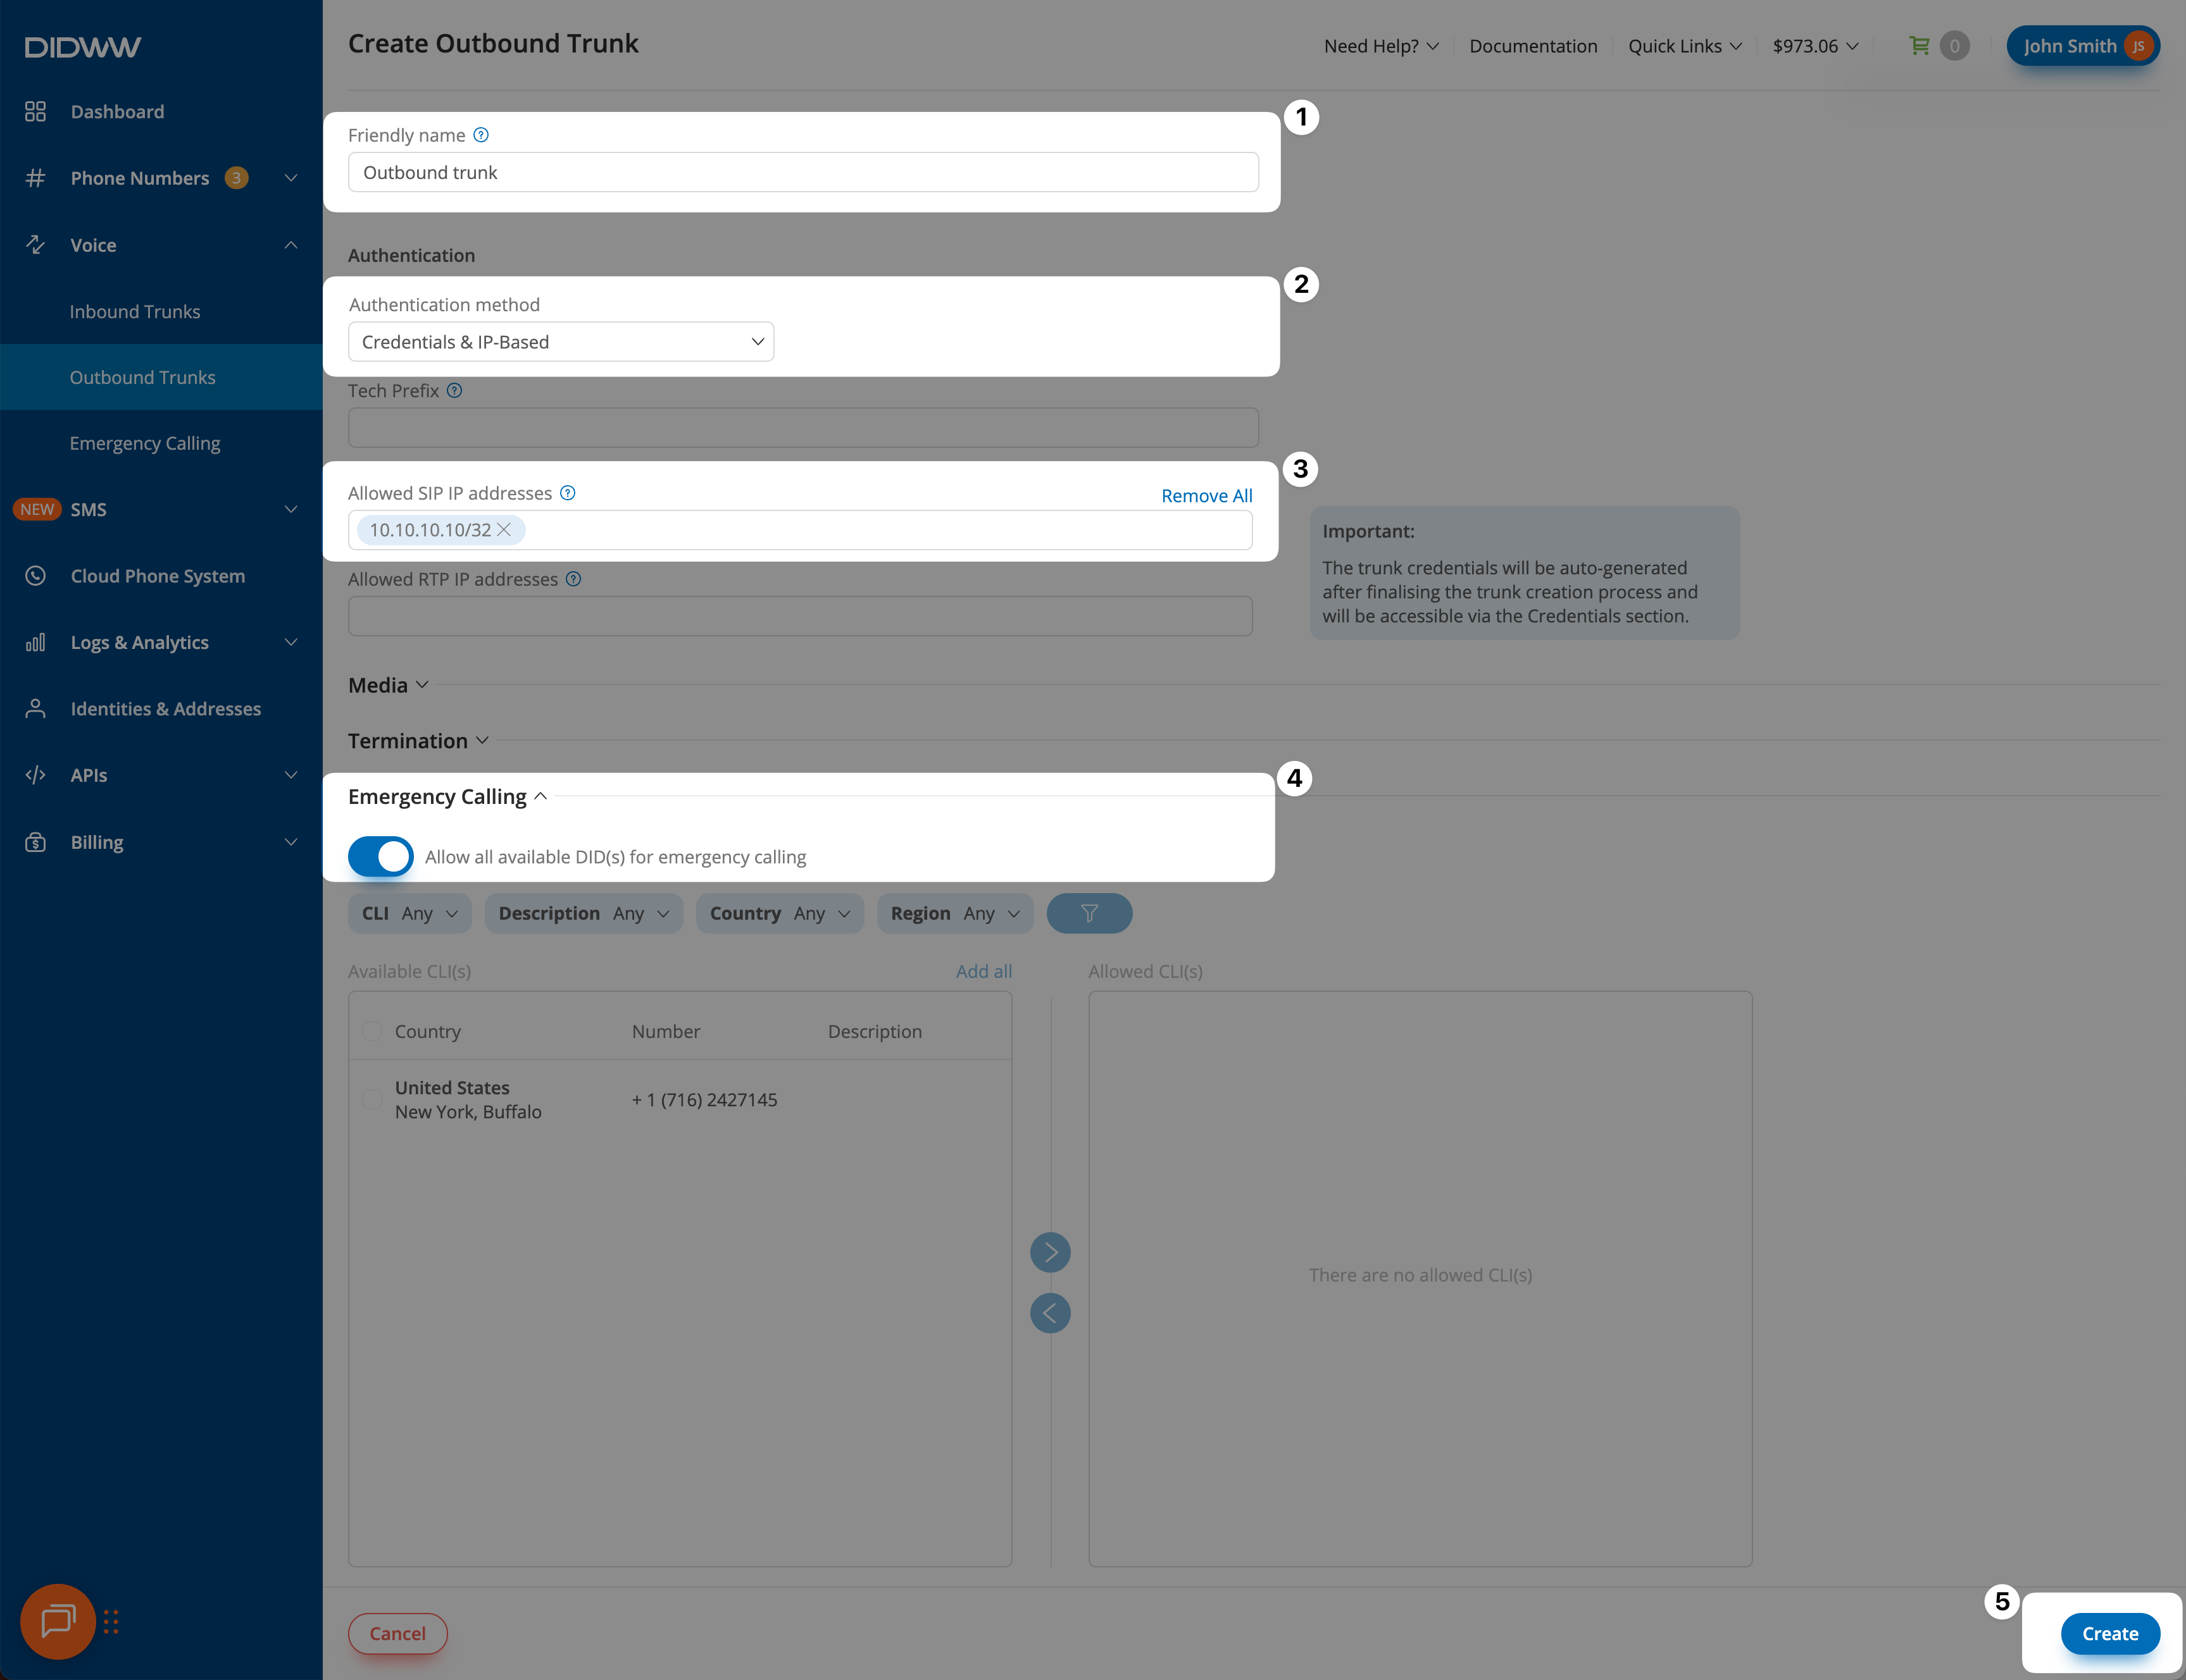The image size is (2186, 1680).
Task: Move CLI to allowed with right arrow
Action: (1049, 1252)
